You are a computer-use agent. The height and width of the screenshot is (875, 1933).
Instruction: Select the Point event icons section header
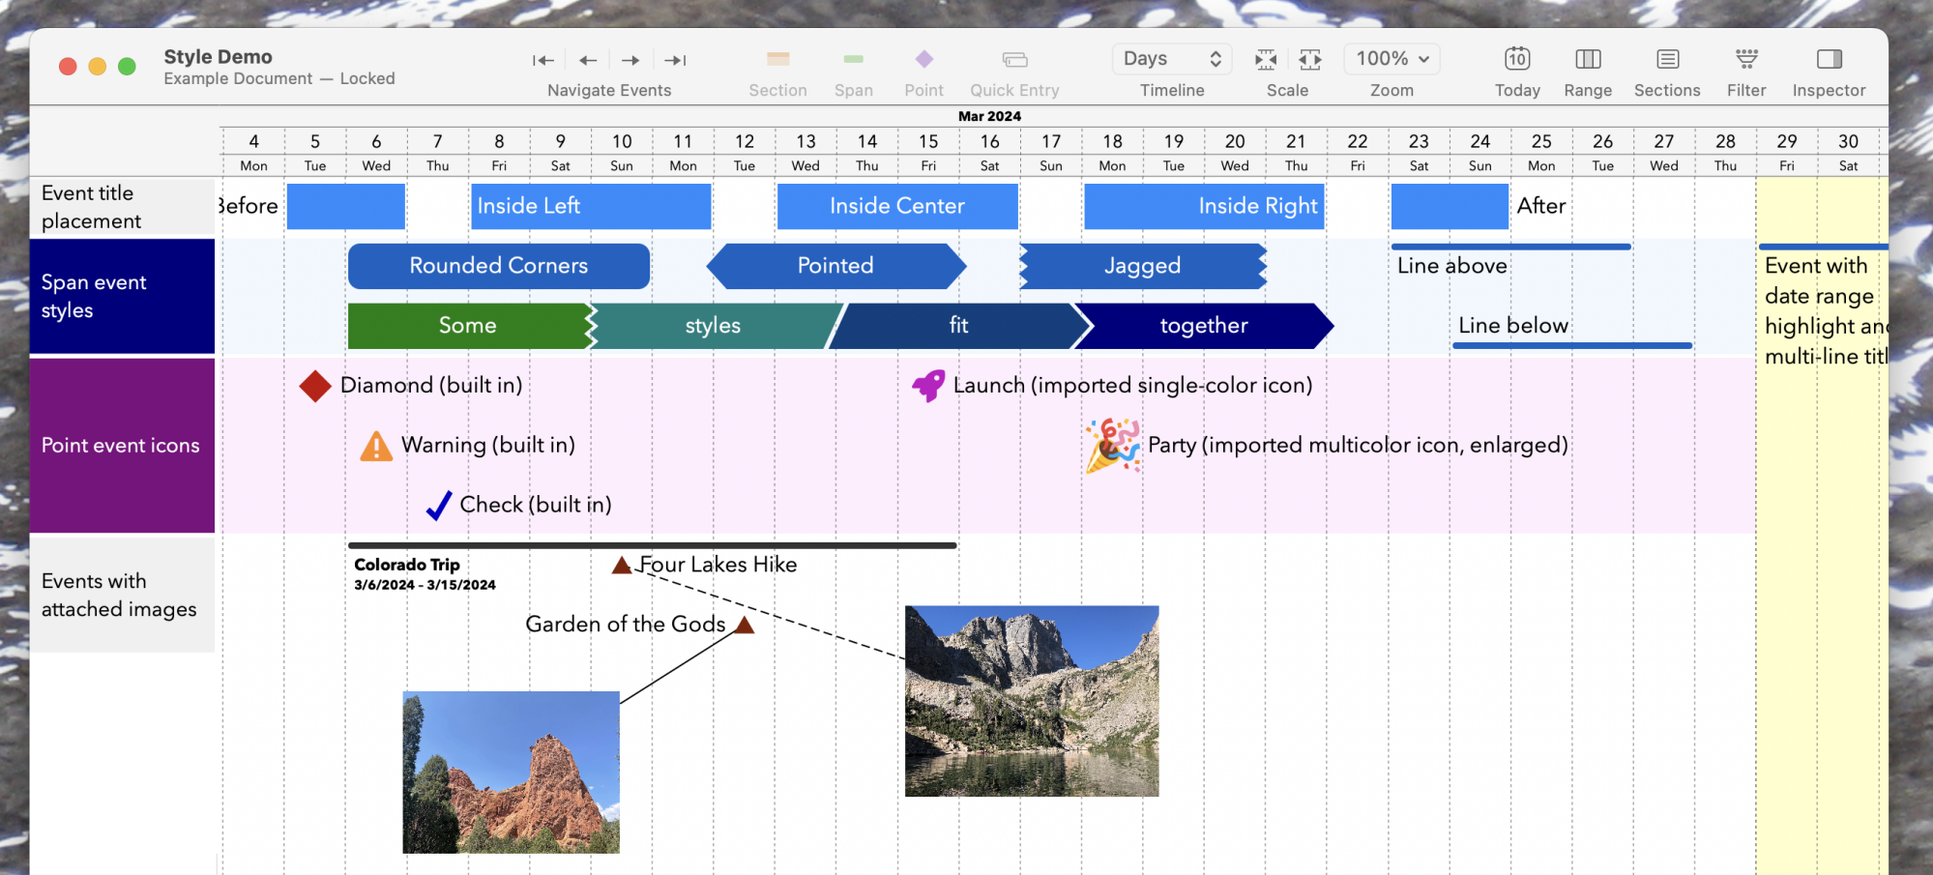coord(122,446)
